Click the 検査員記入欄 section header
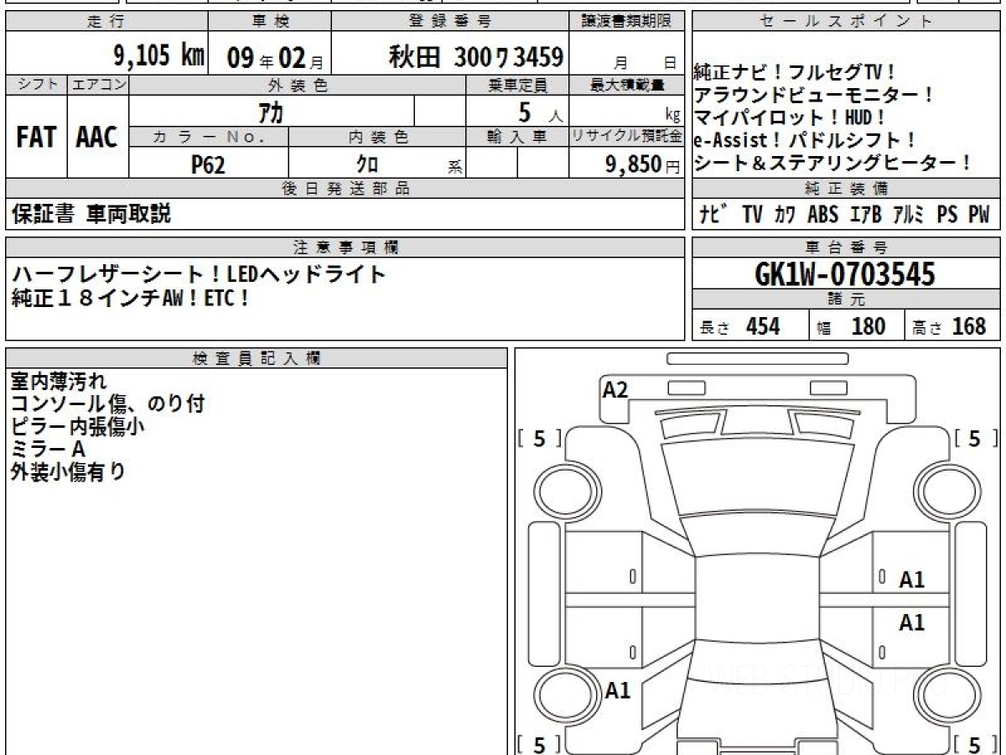Image resolution: width=1006 pixels, height=755 pixels. click(x=257, y=358)
